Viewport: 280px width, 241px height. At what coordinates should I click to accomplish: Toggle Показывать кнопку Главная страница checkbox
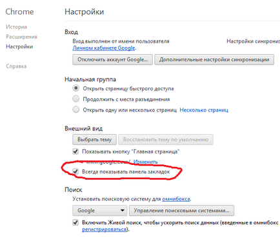pyautogui.click(x=75, y=151)
